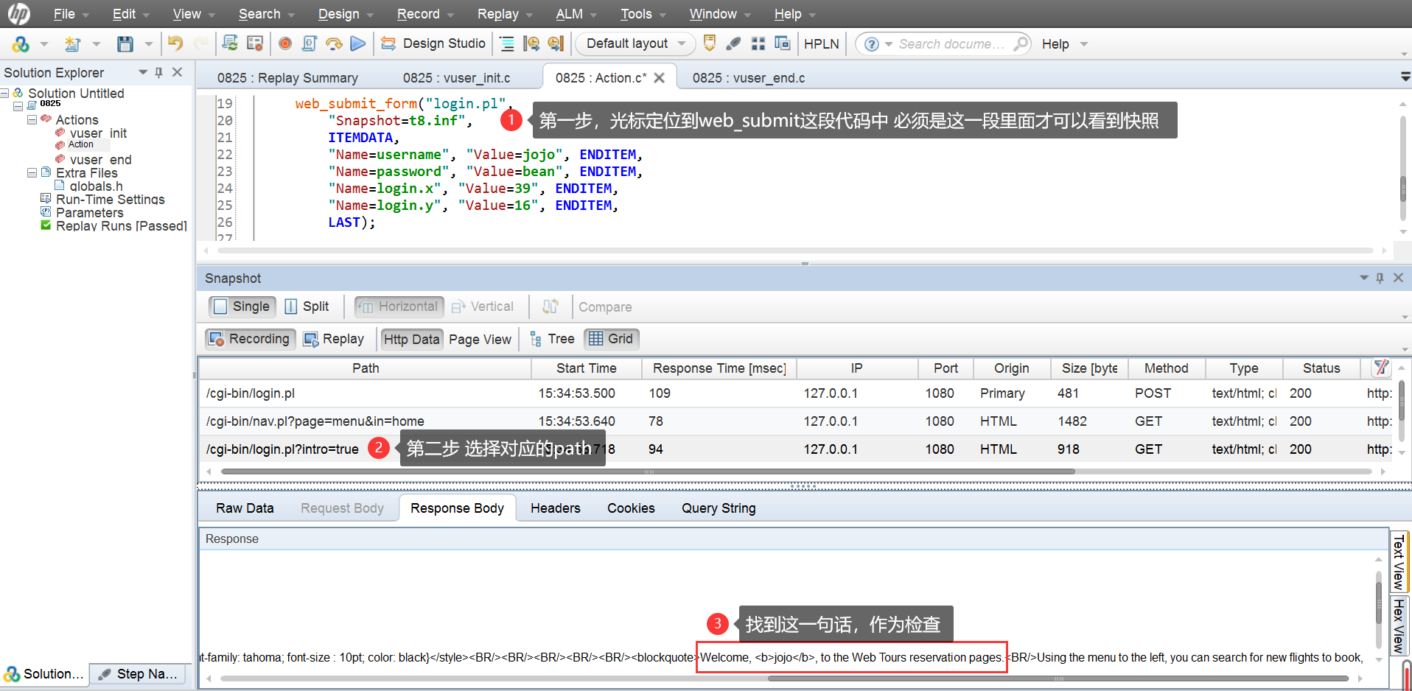Run the script with the blue Replay arrow
The width and height of the screenshot is (1412, 691).
(x=358, y=43)
